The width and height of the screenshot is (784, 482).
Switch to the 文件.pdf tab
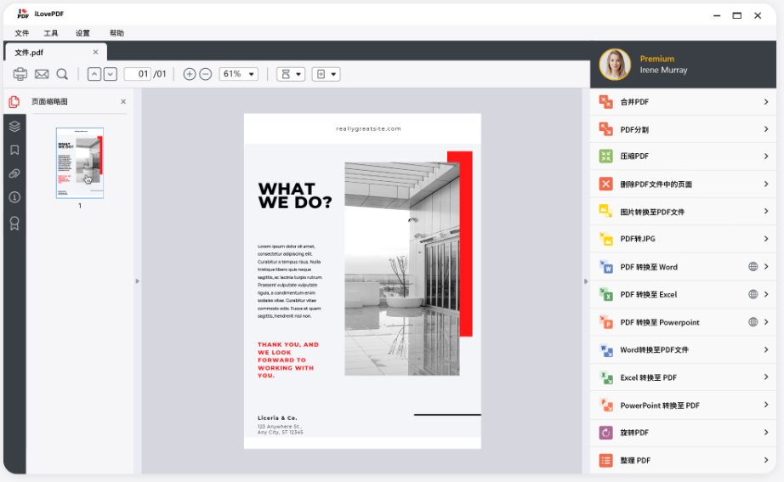click(55, 52)
